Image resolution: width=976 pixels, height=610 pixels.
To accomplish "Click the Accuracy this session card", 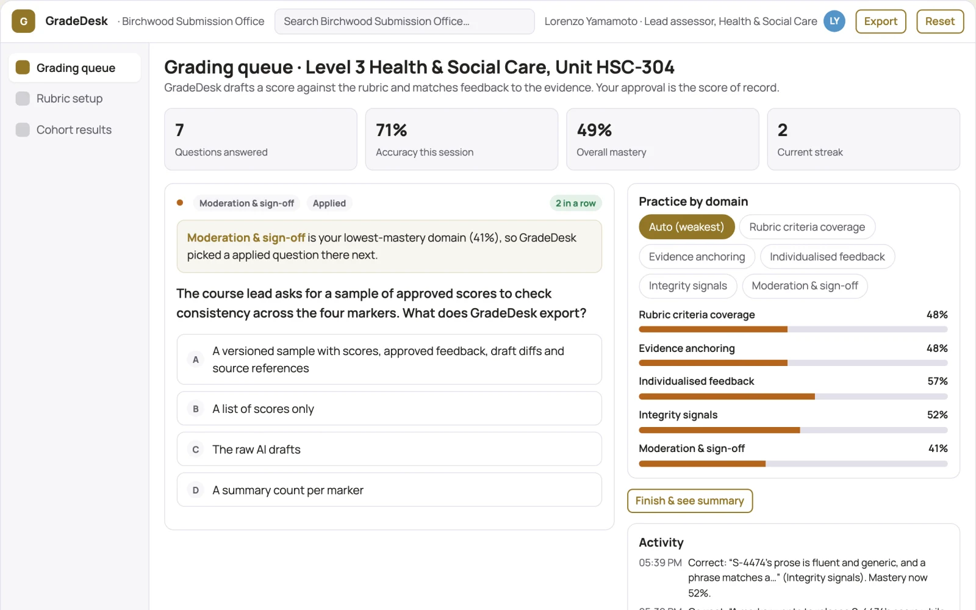I will point(461,139).
